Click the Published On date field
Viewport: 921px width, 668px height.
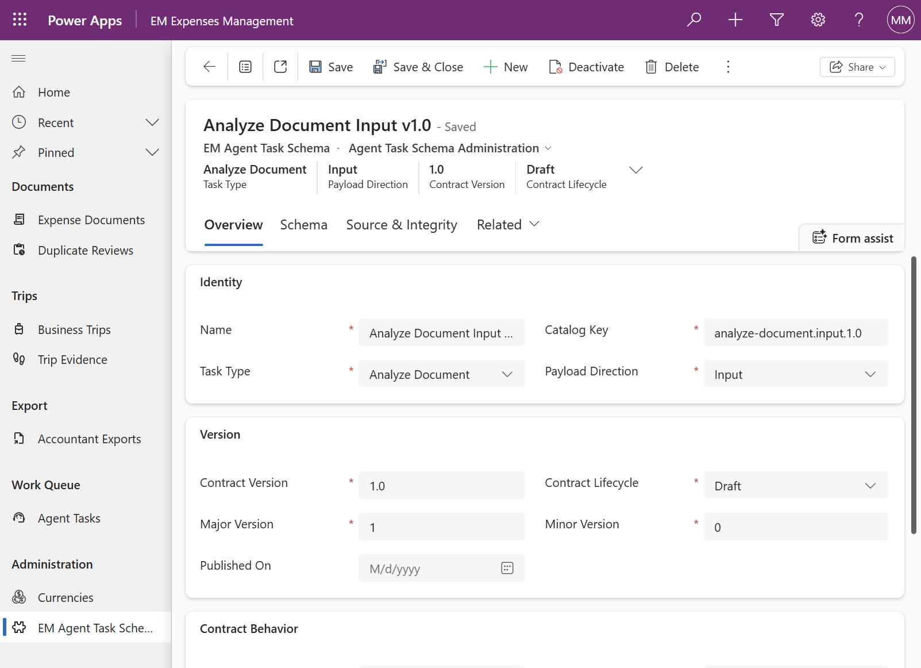point(441,569)
